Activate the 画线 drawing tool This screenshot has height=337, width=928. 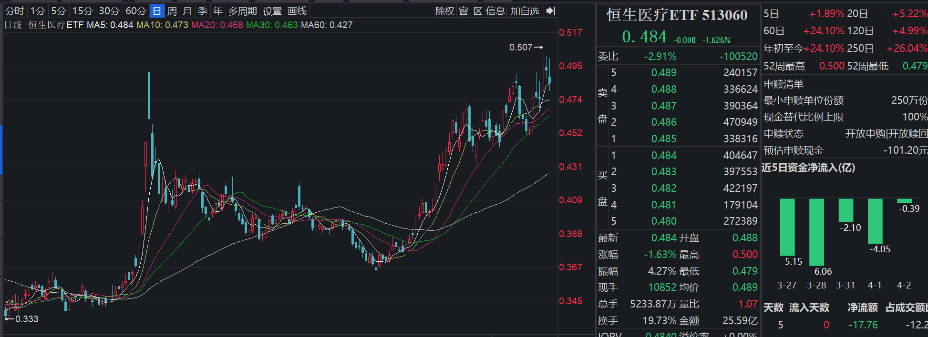pos(297,11)
